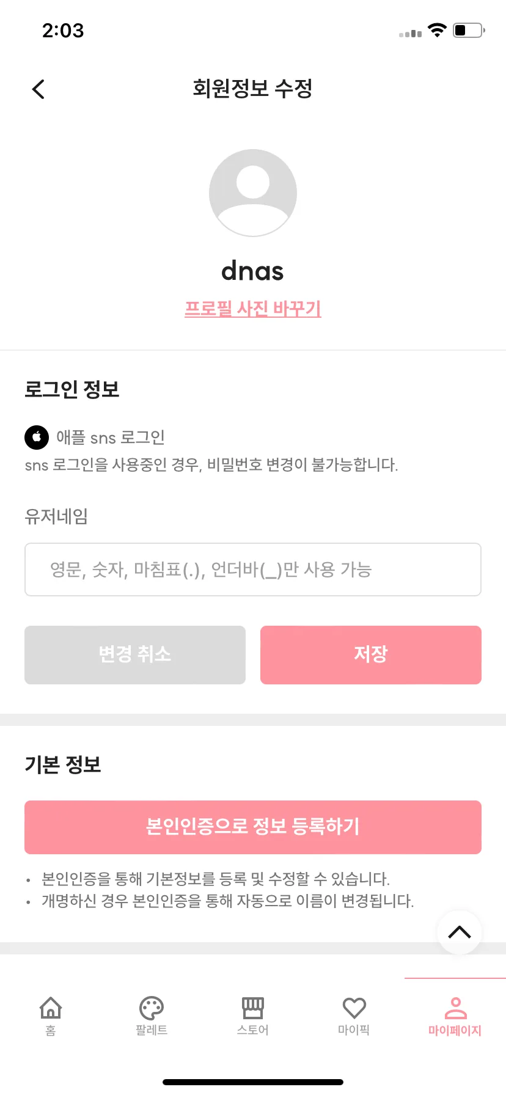Image resolution: width=506 pixels, height=1095 pixels.
Task: Tap the 회원정보 수정 page title
Action: [x=253, y=89]
